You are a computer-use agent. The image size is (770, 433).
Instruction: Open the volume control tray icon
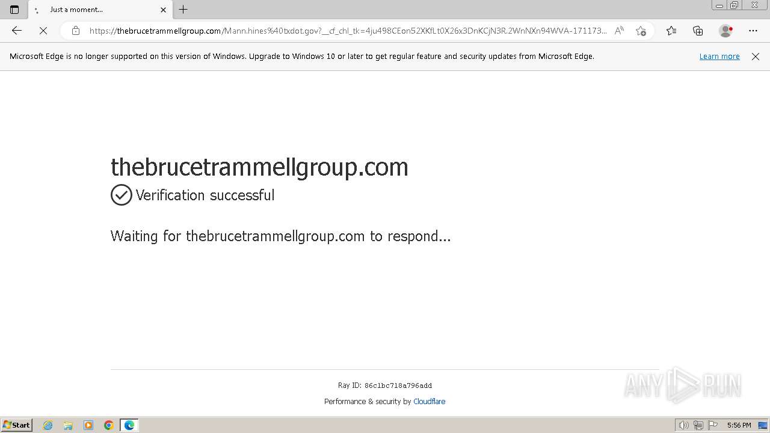coord(684,425)
